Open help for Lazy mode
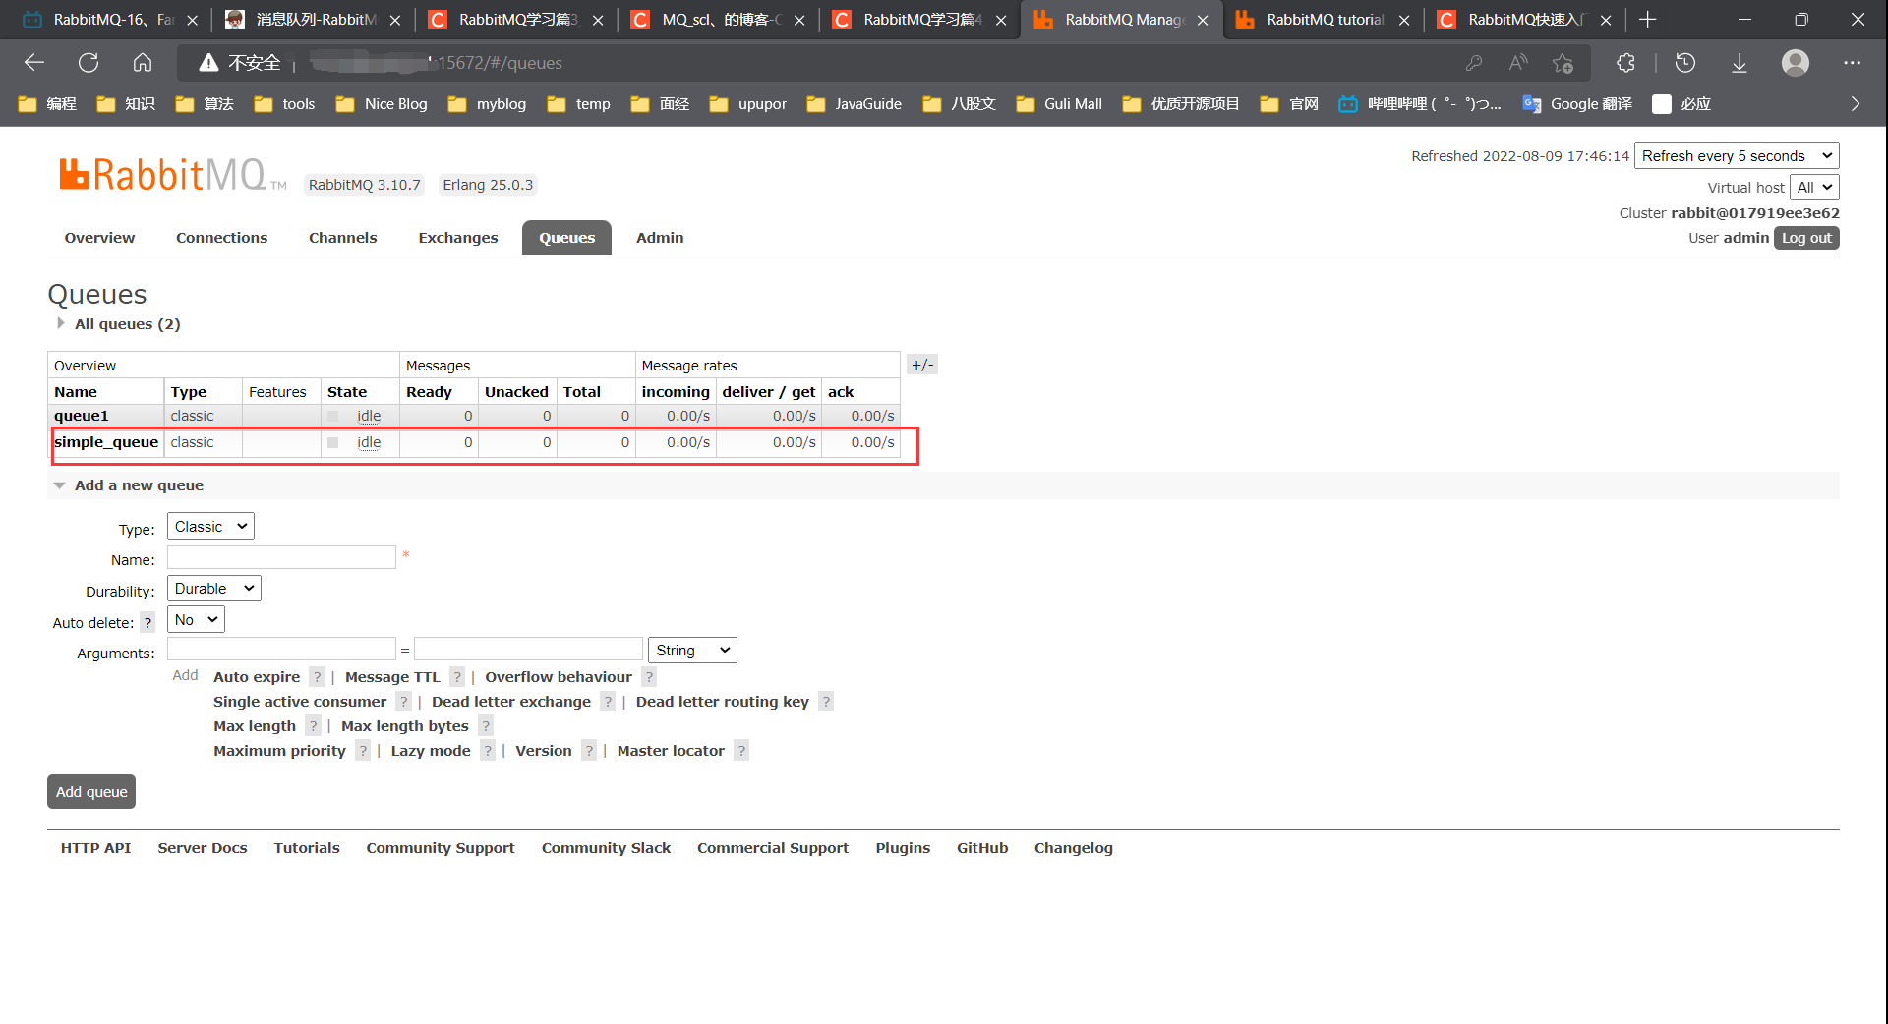1888x1024 pixels. pyautogui.click(x=488, y=751)
